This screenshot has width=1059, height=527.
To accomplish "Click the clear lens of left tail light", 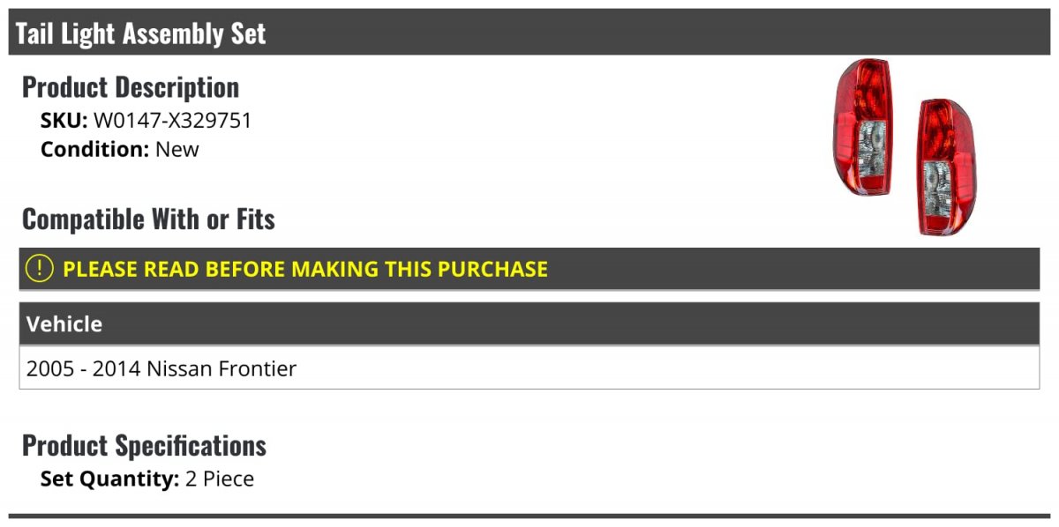I will coord(871,147).
